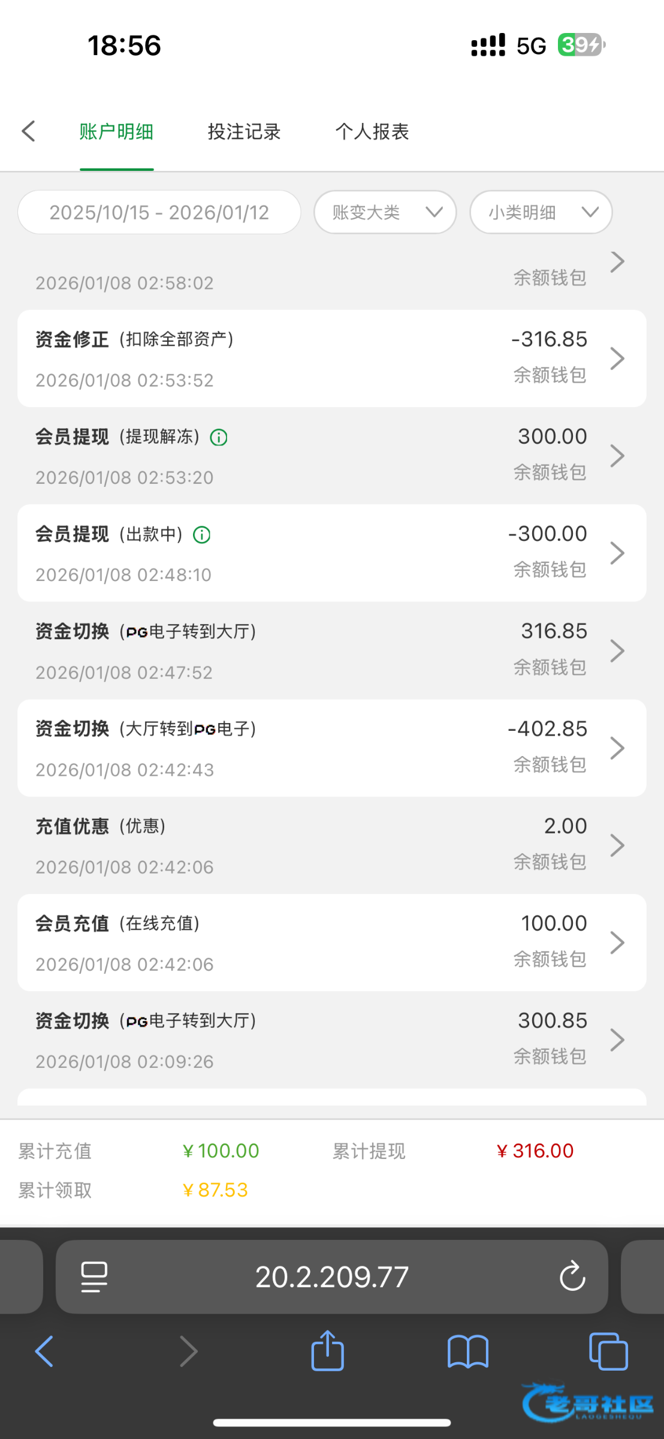
Task: Switch to the 投注记录 tab
Action: pyautogui.click(x=244, y=132)
